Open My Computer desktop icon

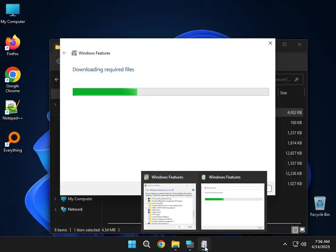pos(13,14)
